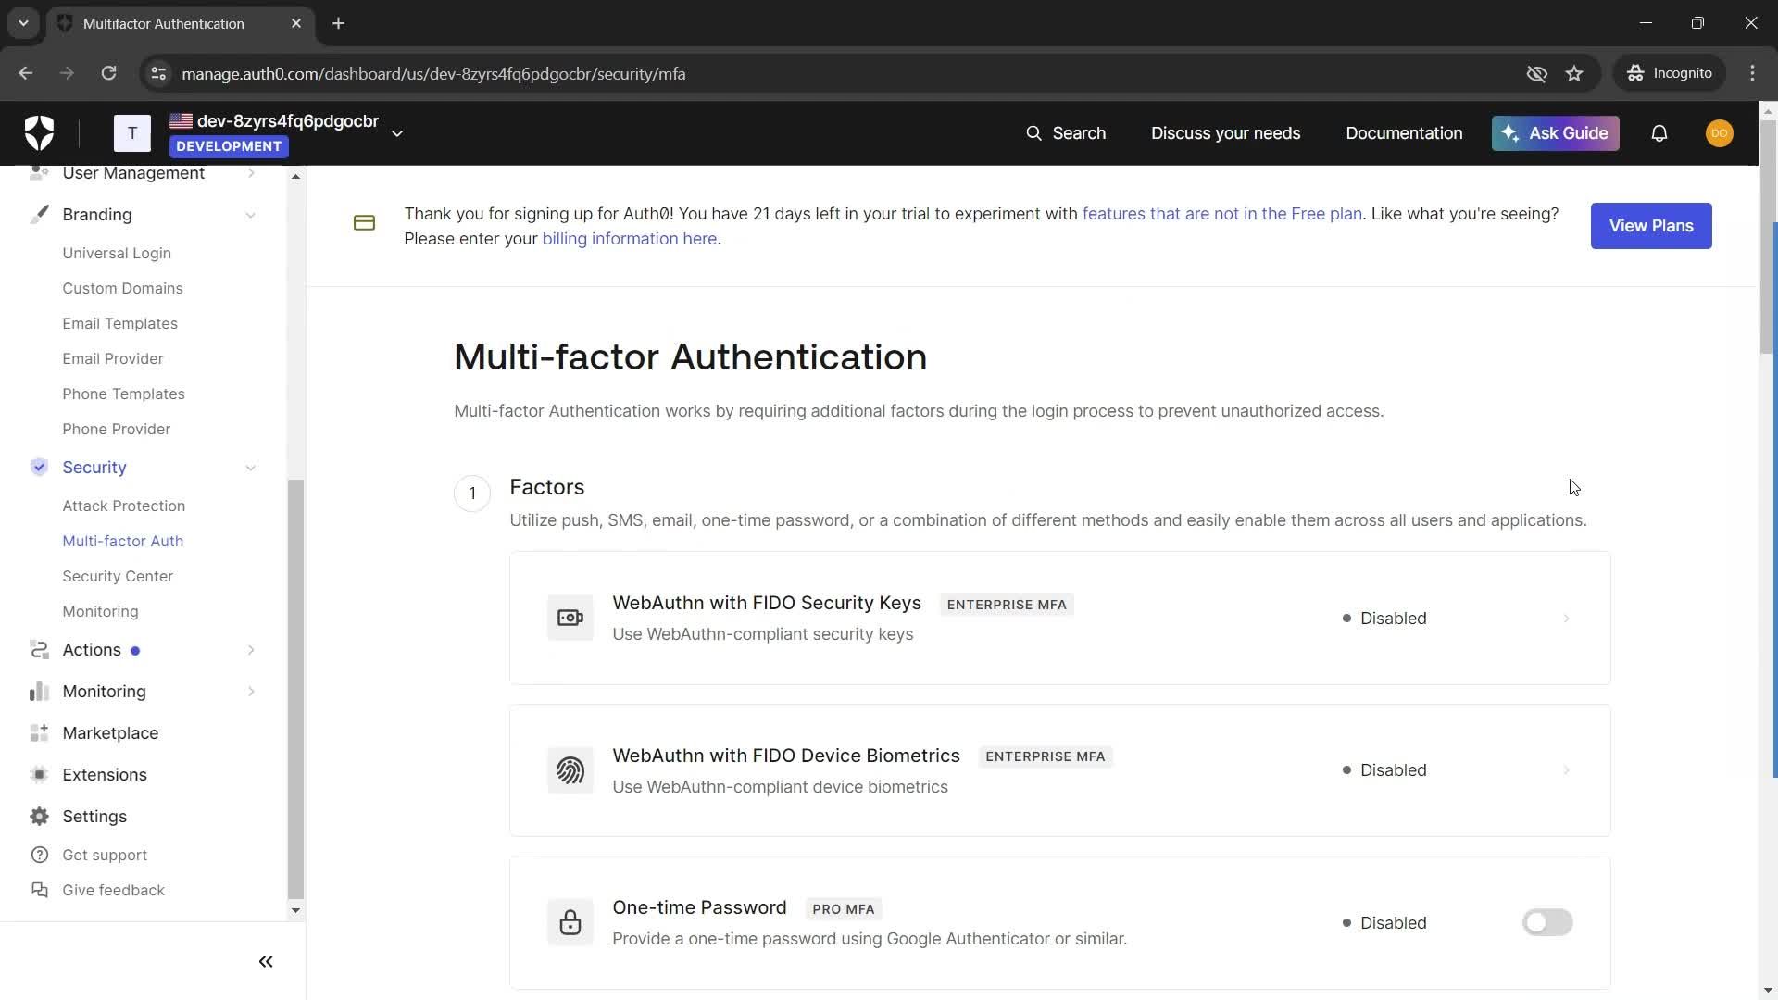Expand the tenant switcher chevron

(x=397, y=133)
